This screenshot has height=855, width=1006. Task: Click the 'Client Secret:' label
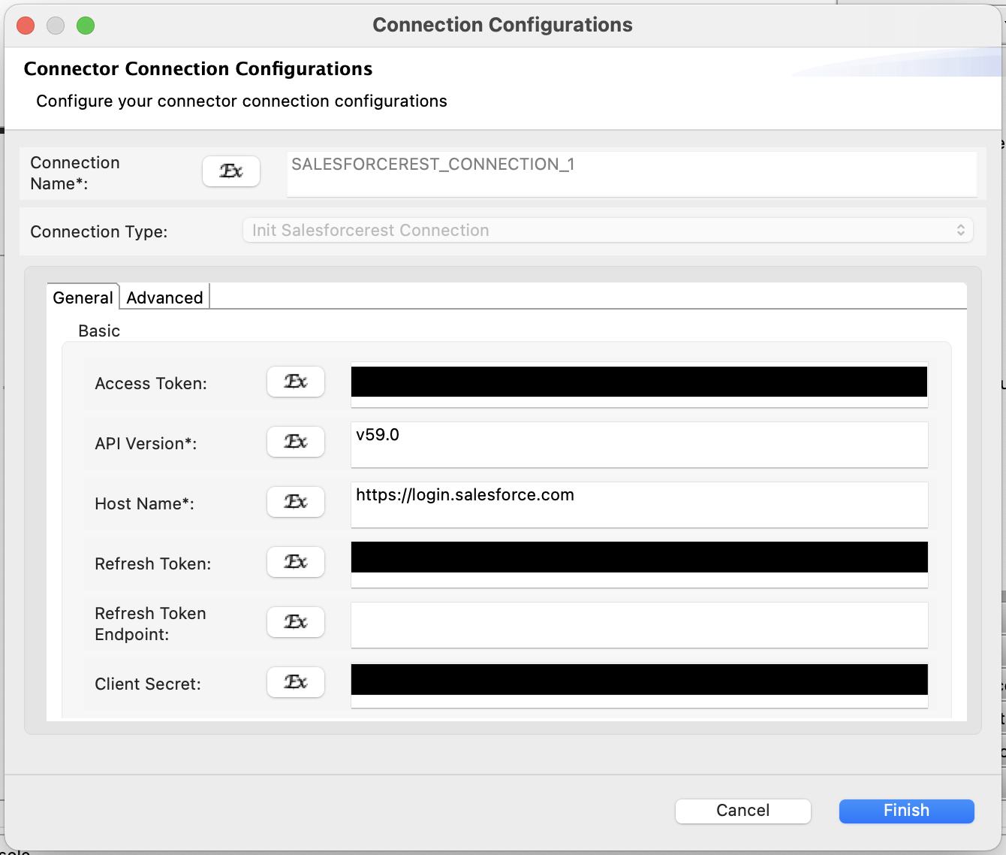tap(148, 684)
